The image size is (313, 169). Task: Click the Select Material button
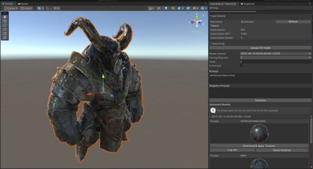click(282, 150)
